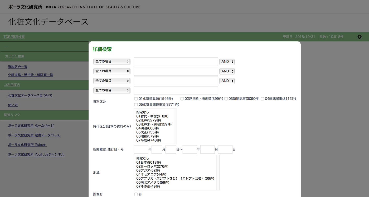Focus the second search keyword field
The height and width of the screenshot is (197, 369).
point(176,71)
